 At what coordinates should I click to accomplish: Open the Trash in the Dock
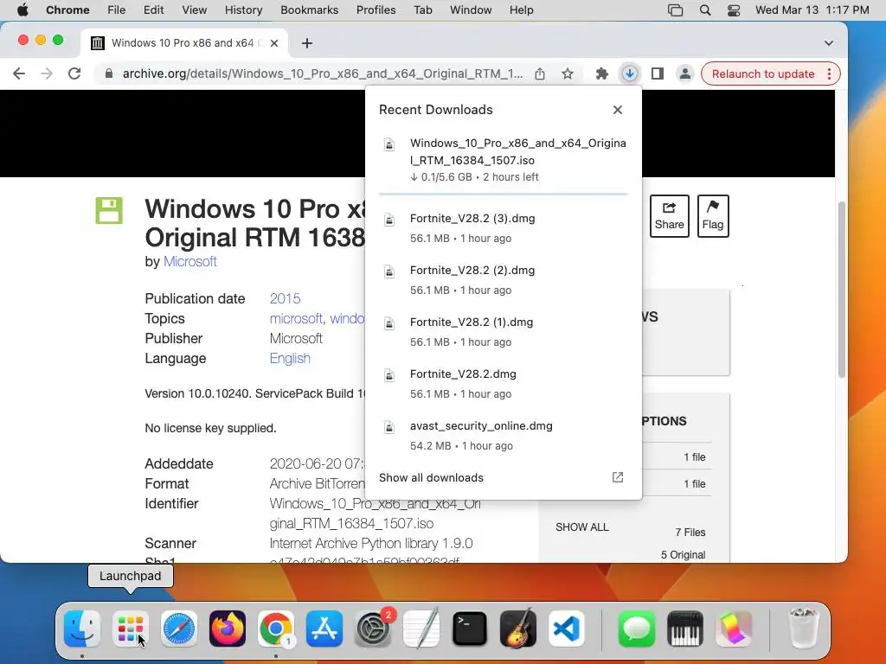[804, 628]
